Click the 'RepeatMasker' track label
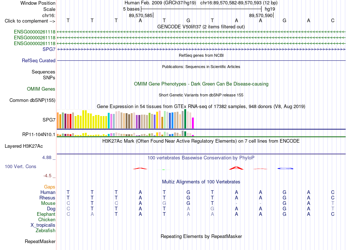The height and width of the screenshot is (250, 346). tap(40, 242)
